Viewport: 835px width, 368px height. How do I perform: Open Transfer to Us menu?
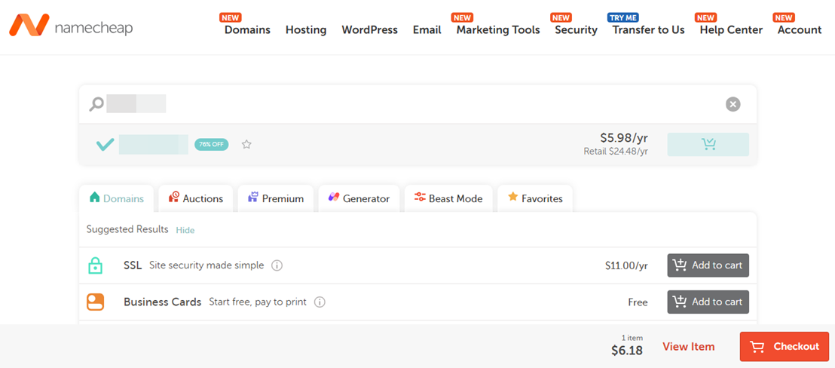click(649, 30)
